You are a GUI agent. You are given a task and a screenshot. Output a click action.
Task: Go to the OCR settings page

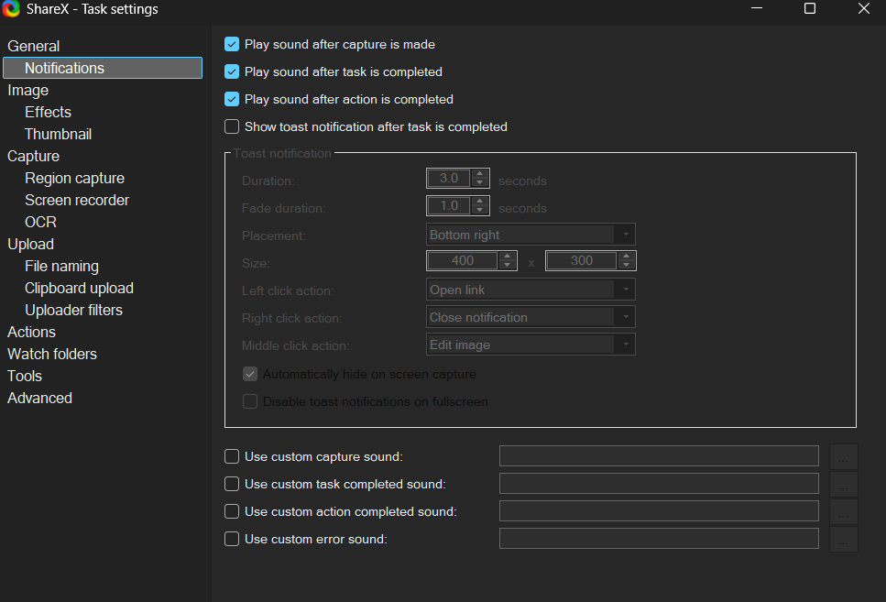pyautogui.click(x=40, y=222)
